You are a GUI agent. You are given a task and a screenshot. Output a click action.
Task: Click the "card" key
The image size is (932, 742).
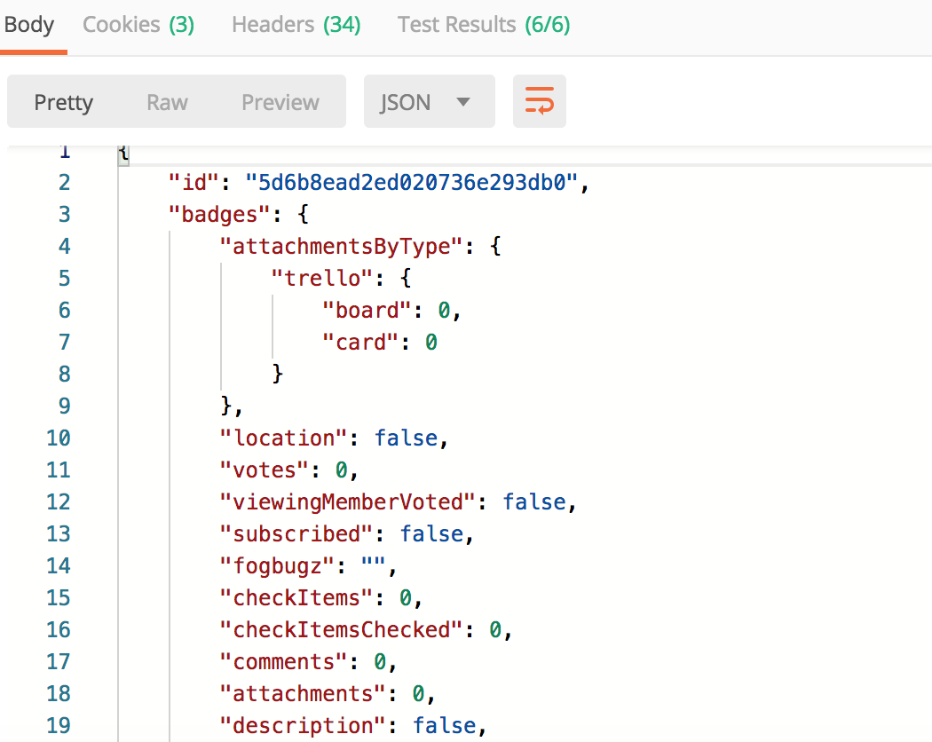click(360, 343)
